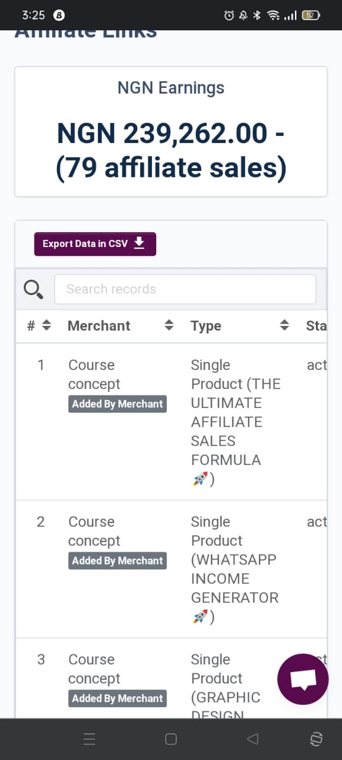Open the hamburger menu in the bottom bar
This screenshot has width=342, height=760.
89,739
